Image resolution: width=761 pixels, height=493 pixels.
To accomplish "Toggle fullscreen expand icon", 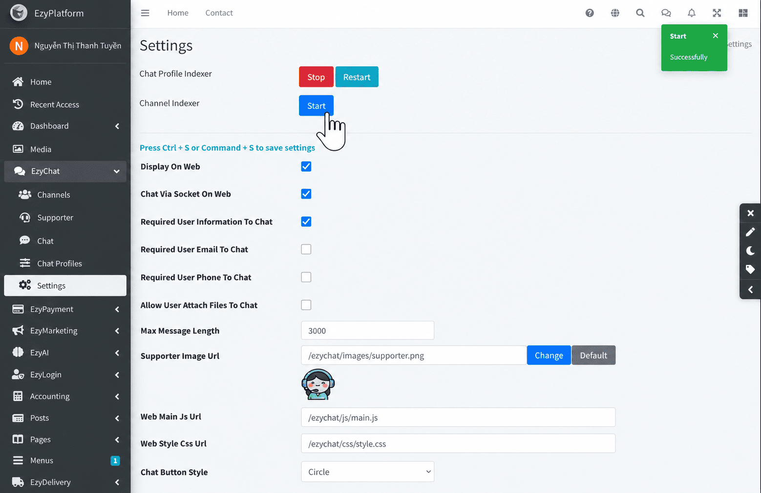I will pos(717,13).
